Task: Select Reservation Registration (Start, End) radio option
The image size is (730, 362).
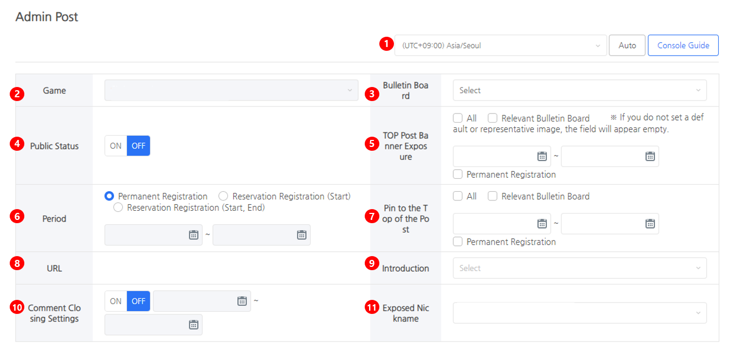Action: [x=118, y=207]
